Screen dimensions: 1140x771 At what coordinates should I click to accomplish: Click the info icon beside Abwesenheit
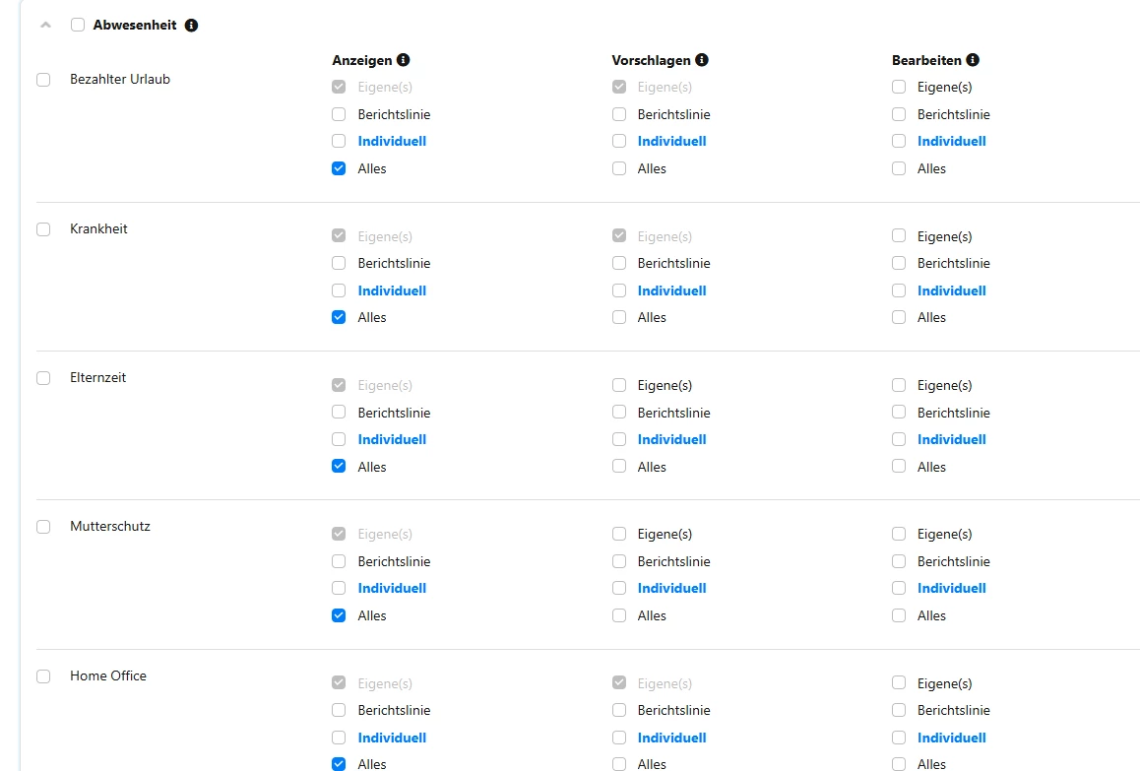[191, 26]
